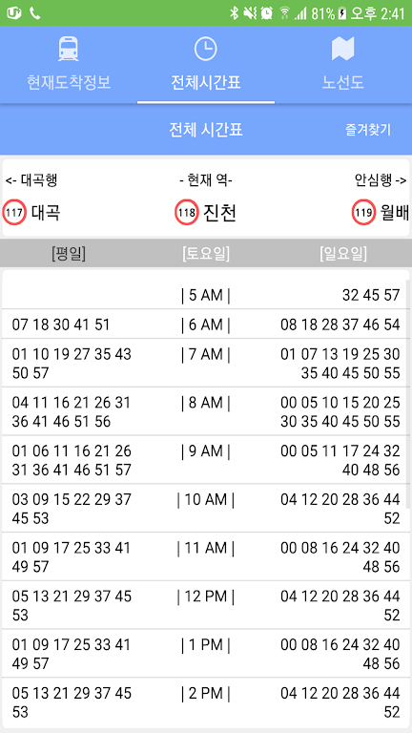Go to previous station 대곡

[46, 213]
